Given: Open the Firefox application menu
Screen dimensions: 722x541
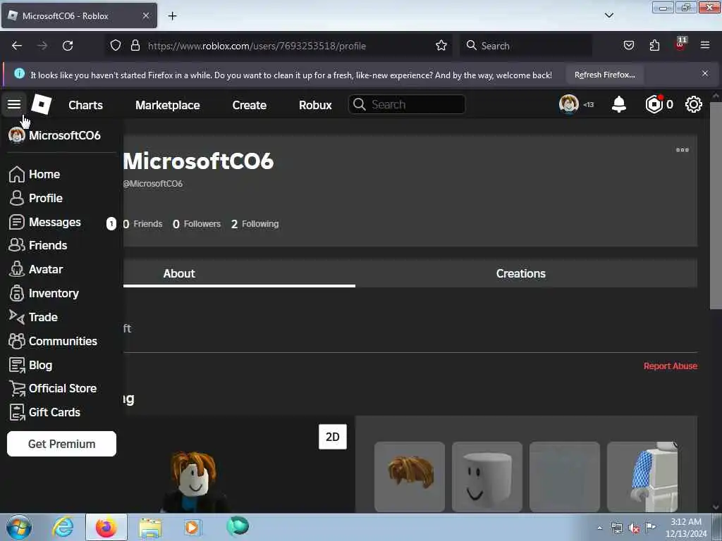Looking at the screenshot, I should coord(705,46).
